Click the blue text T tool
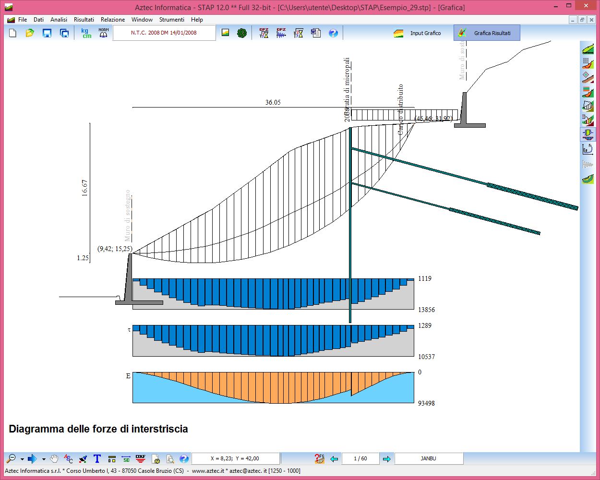The width and height of the screenshot is (600, 480). [97, 459]
